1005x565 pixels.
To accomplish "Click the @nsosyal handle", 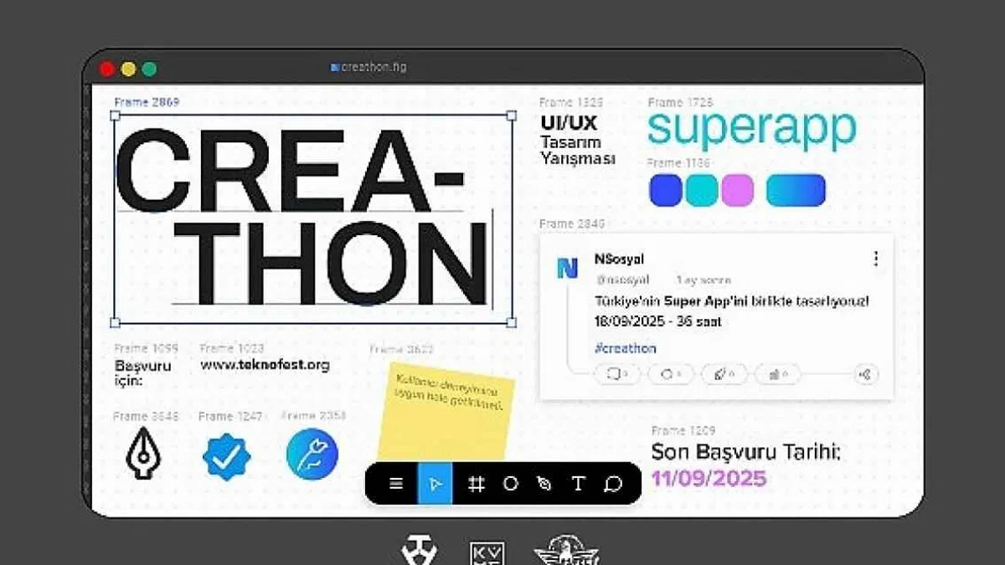I will pyautogui.click(x=621, y=280).
